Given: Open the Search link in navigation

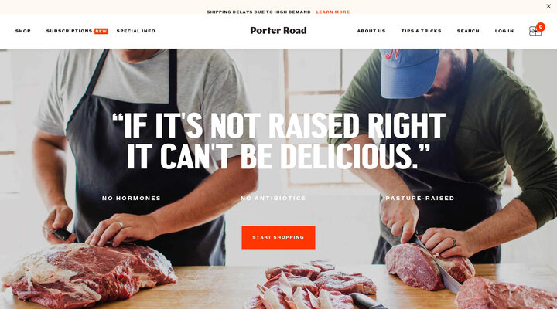Looking at the screenshot, I should click(x=468, y=31).
